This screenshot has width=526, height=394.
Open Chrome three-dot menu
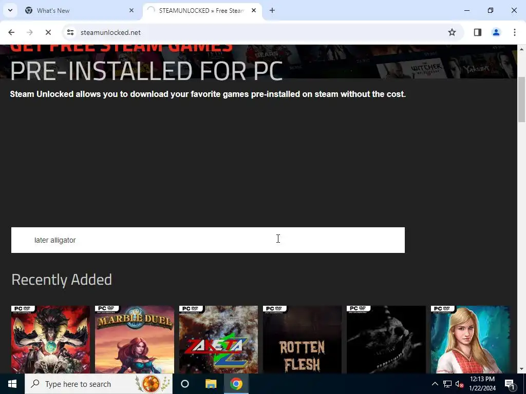click(515, 32)
